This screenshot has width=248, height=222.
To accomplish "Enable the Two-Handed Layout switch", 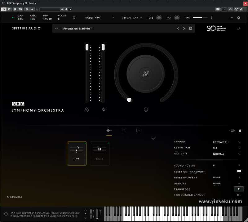I will (x=239, y=195).
